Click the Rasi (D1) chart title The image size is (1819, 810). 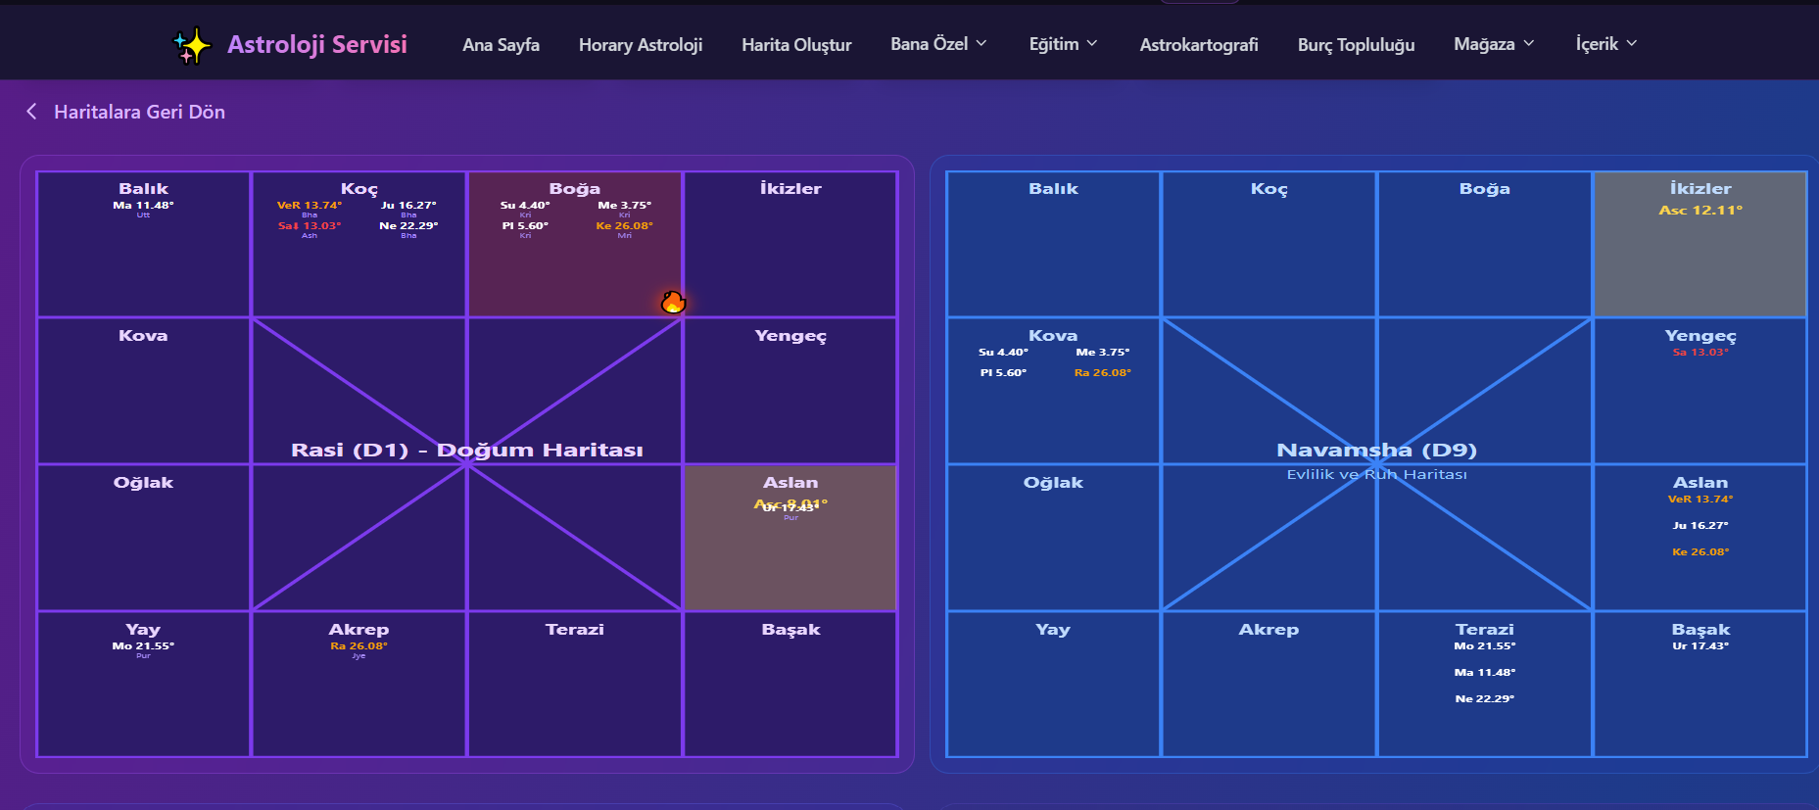pyautogui.click(x=467, y=450)
